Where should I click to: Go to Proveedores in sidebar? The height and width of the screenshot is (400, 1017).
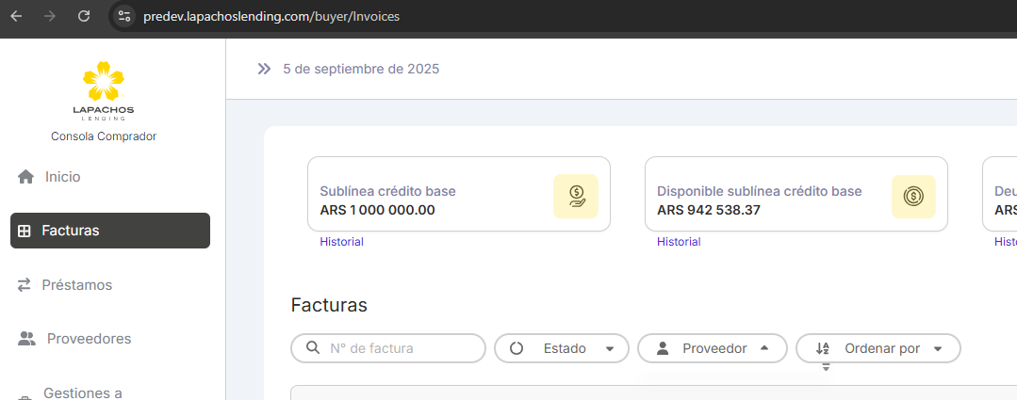pyautogui.click(x=88, y=339)
